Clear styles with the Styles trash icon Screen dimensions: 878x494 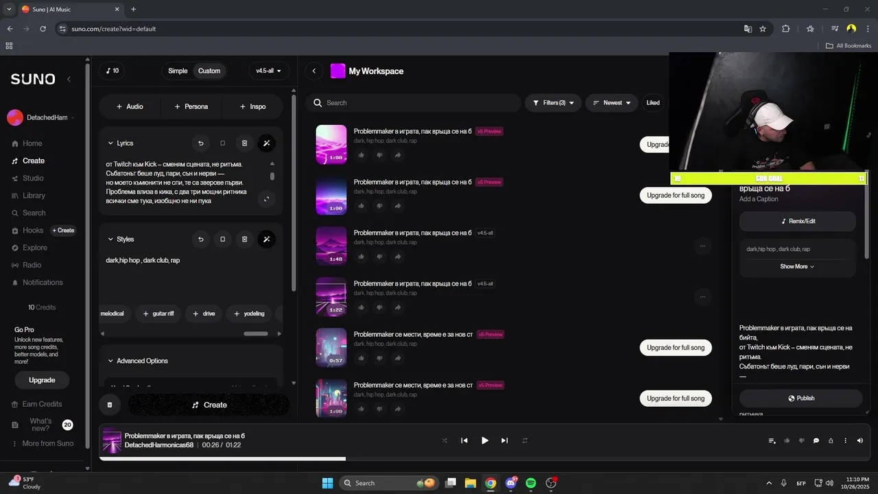[244, 239]
